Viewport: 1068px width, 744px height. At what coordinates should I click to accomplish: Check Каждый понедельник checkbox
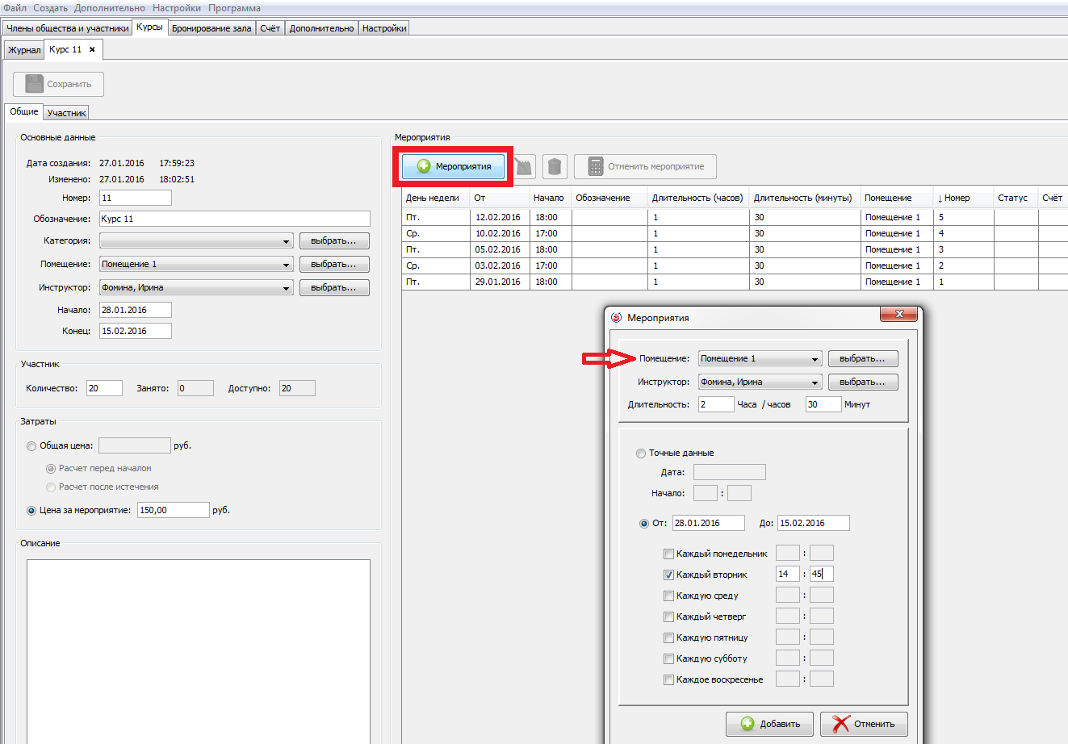coord(668,554)
